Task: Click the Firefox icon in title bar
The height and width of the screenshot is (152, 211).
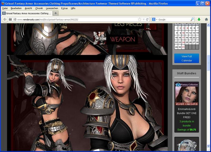Action: [3, 3]
